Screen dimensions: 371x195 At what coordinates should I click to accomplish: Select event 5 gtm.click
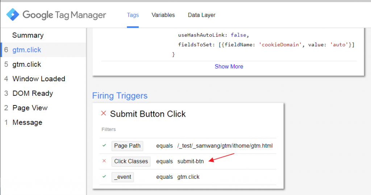point(43,64)
